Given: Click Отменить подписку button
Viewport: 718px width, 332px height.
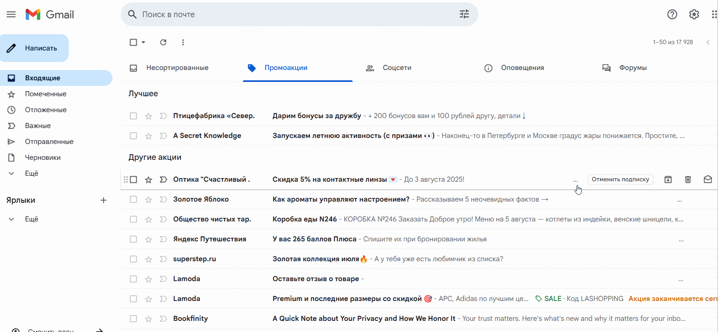Looking at the screenshot, I should coord(620,179).
